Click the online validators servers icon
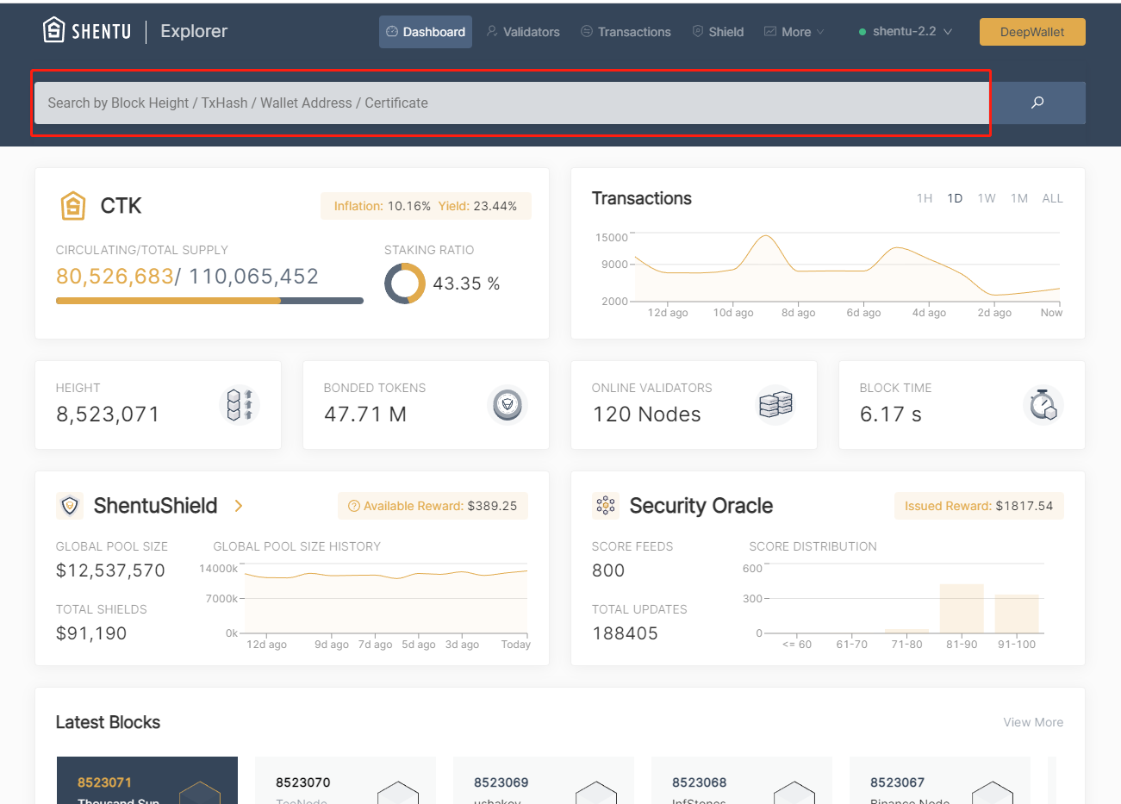 click(775, 405)
